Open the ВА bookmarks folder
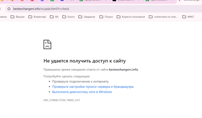The width and height of the screenshot is (202, 118). click(x=54, y=17)
